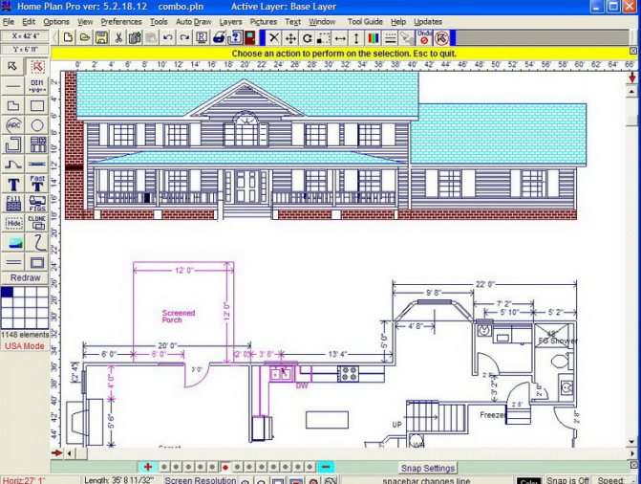The height and width of the screenshot is (484, 641).
Task: Click the New file icon
Action: coord(68,38)
